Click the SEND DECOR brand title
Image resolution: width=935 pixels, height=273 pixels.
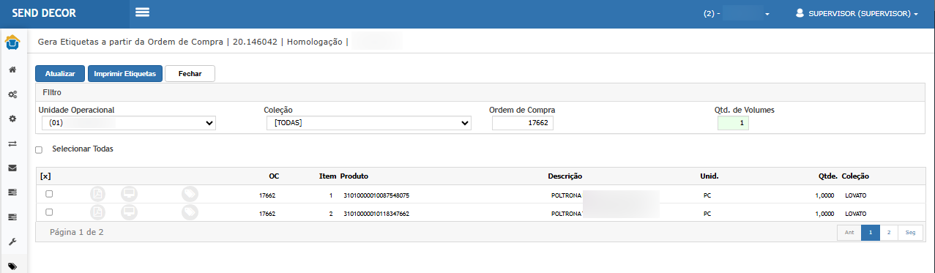pyautogui.click(x=44, y=13)
